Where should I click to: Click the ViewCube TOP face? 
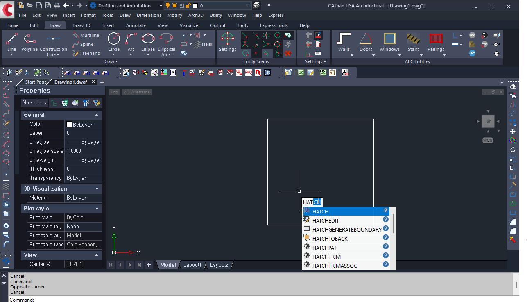pyautogui.click(x=488, y=121)
